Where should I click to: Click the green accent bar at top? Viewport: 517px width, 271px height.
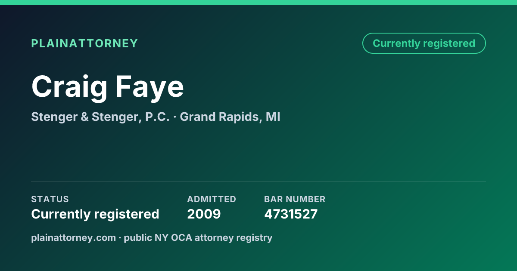pyautogui.click(x=258, y=3)
